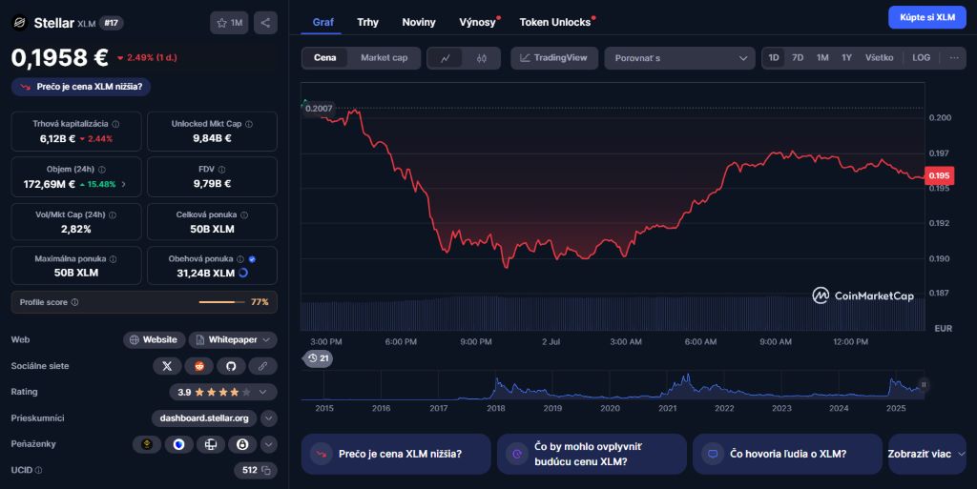Open the X social link
977x489 pixels.
[167, 366]
